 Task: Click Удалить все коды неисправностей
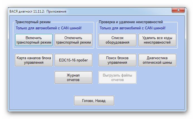(x=157, y=40)
